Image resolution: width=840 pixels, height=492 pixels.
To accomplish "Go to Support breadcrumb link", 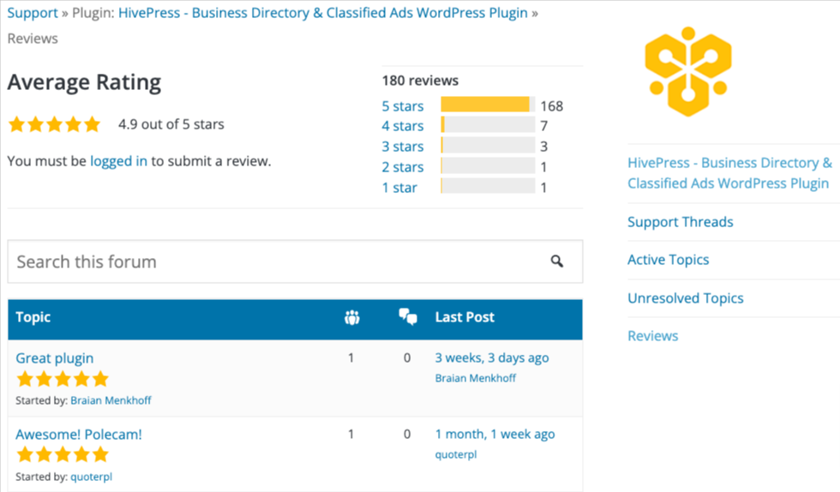I will 33,14.
